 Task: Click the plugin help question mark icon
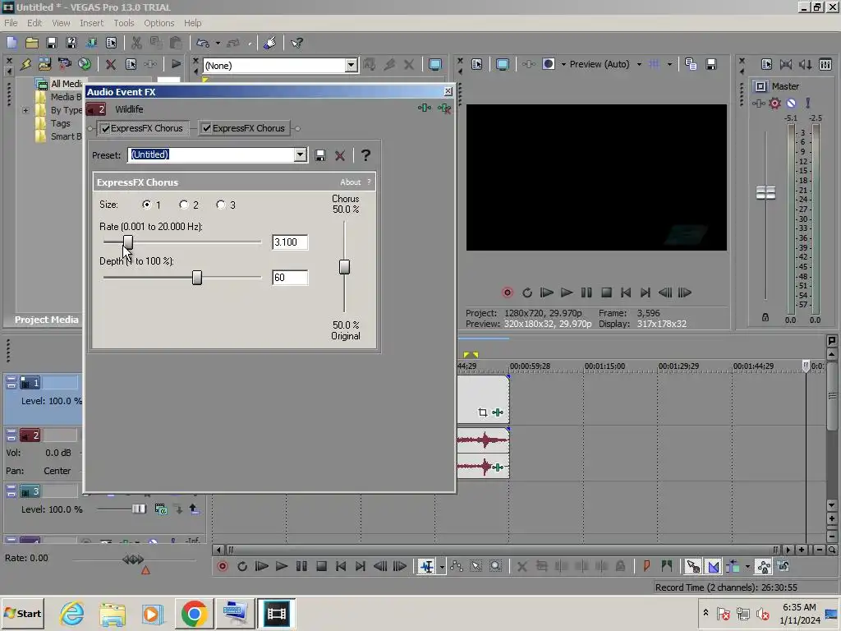point(365,155)
